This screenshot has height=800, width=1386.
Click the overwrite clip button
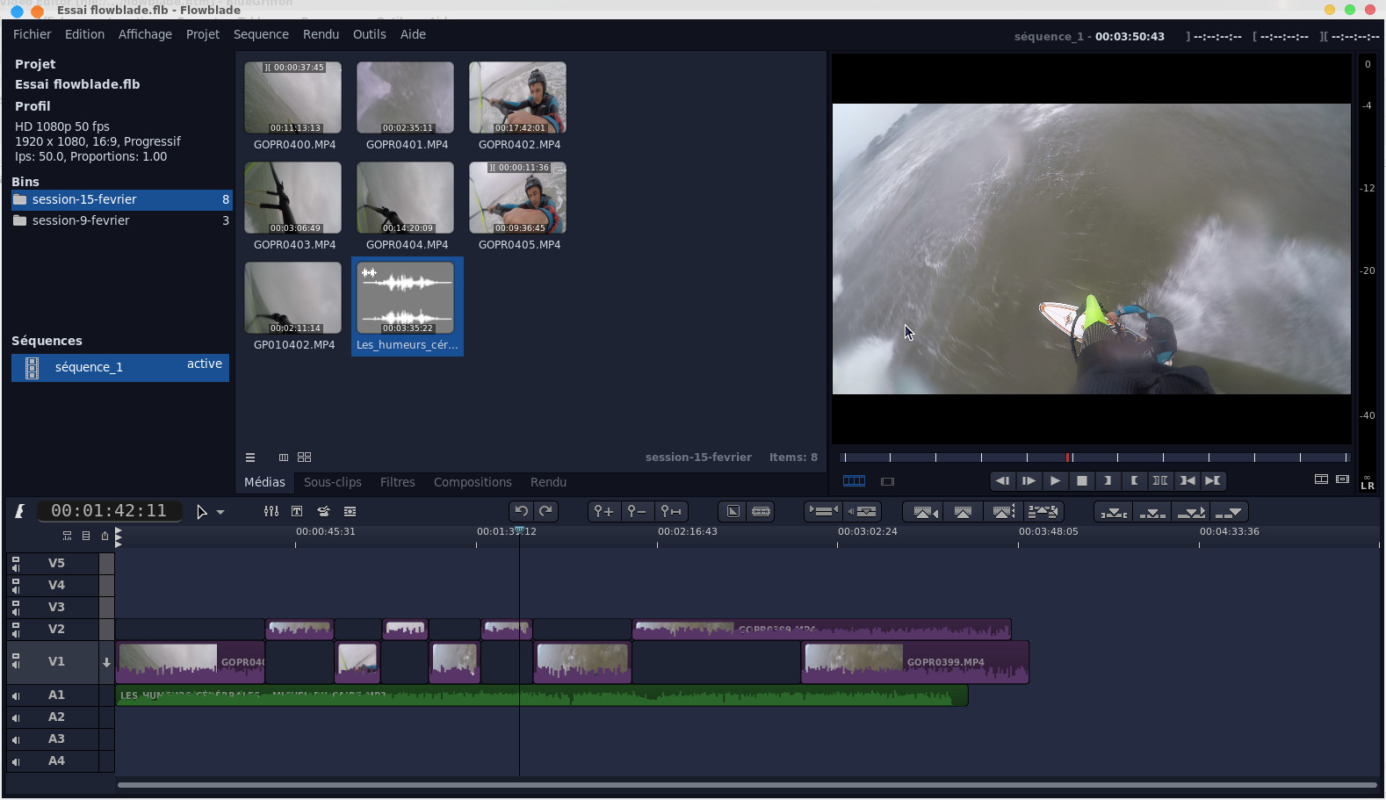click(1152, 511)
